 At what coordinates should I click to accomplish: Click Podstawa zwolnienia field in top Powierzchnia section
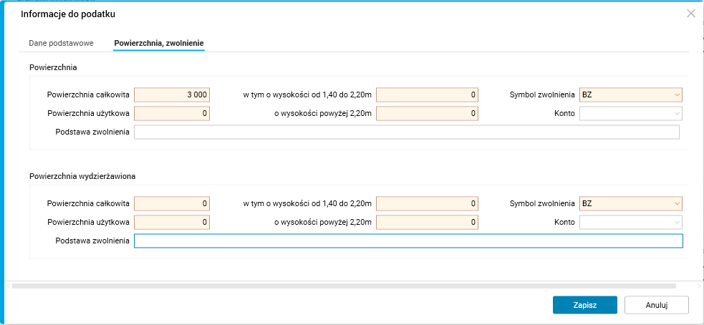(406, 132)
